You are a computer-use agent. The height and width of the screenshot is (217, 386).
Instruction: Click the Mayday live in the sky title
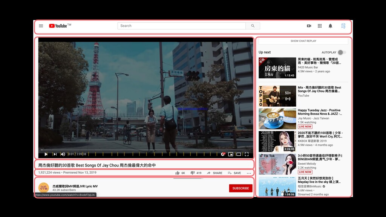[x=319, y=180]
